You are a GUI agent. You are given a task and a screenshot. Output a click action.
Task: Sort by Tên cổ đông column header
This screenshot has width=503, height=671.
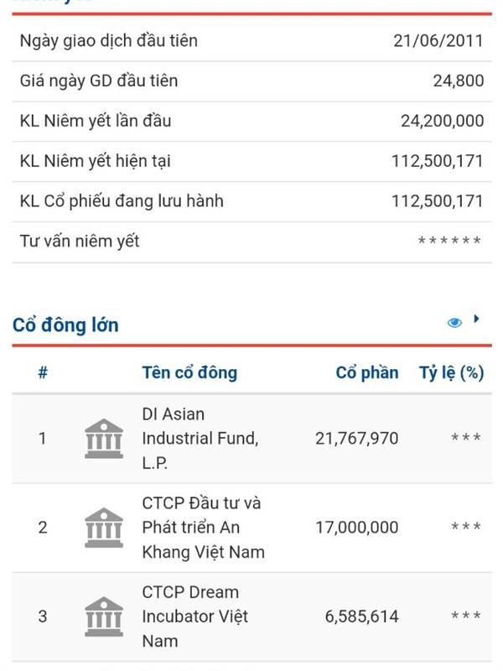[189, 372]
